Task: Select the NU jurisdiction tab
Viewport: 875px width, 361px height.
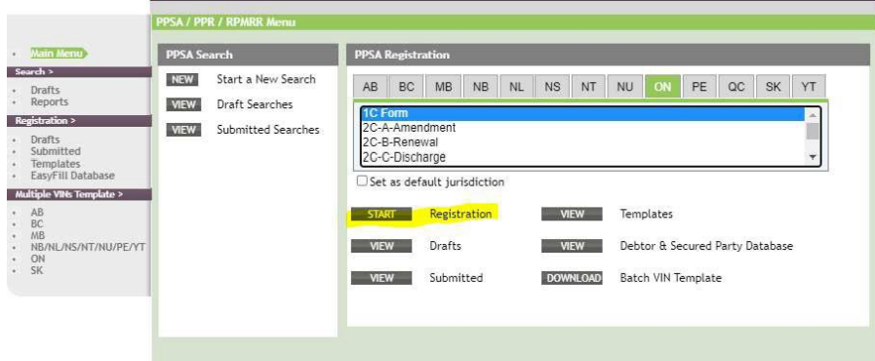Action: [x=625, y=87]
